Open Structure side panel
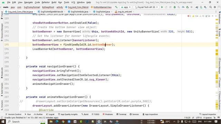Screen dimensions: 221x124 (x=2, y=105)
